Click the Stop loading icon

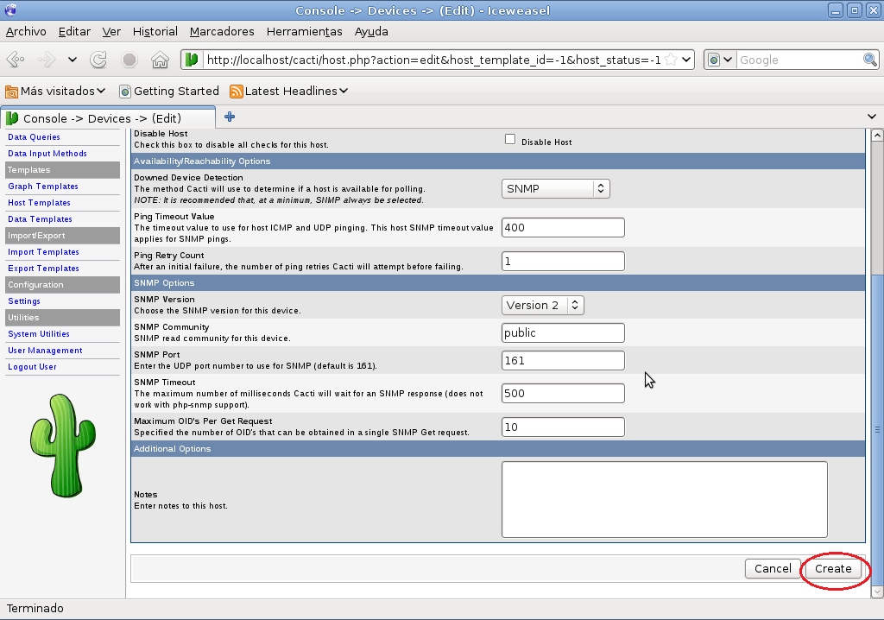[129, 60]
